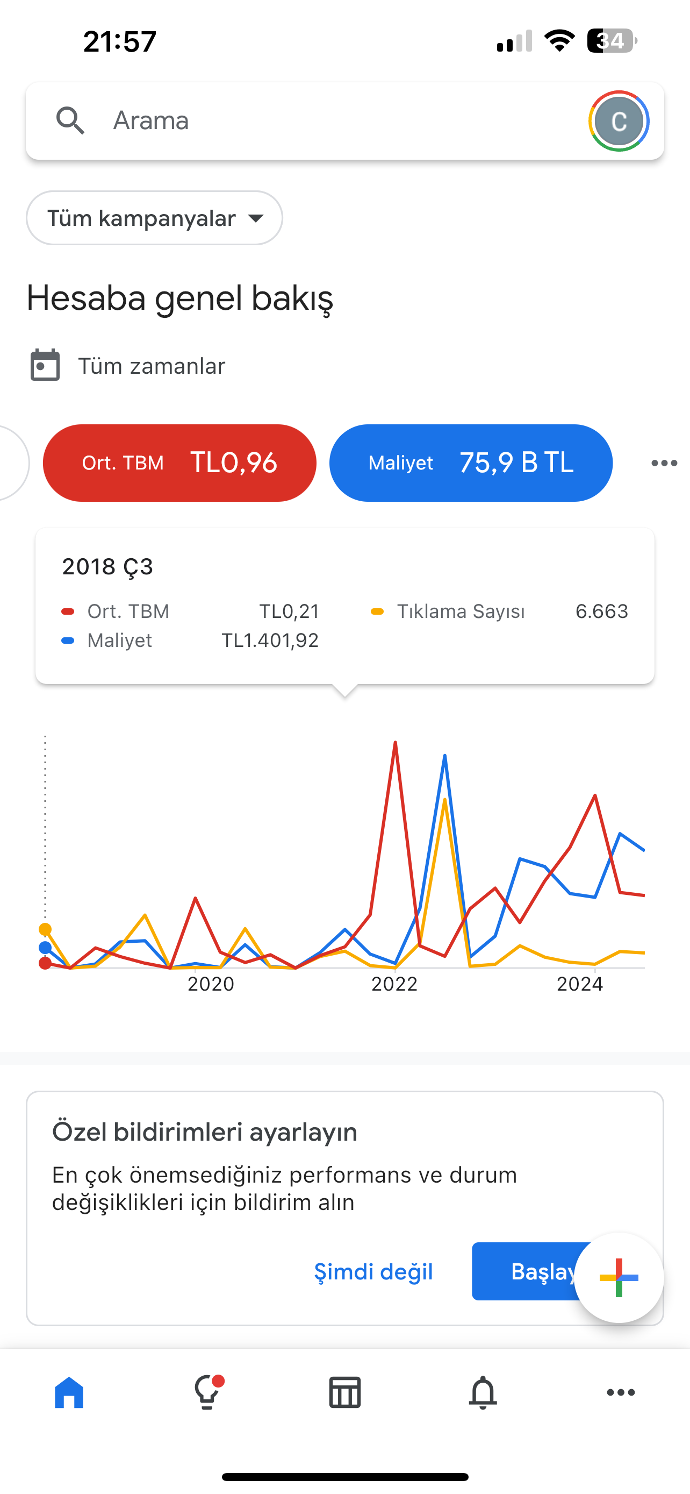Open the bell notifications tab
This screenshot has height=1494, width=690.
[483, 1392]
